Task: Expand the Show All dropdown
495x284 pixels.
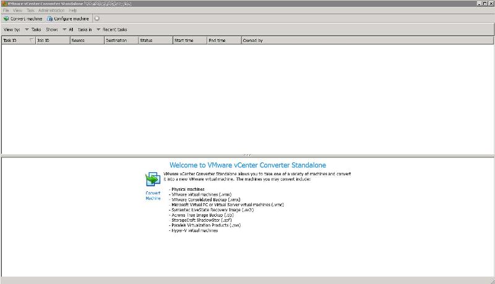Action: (68, 30)
